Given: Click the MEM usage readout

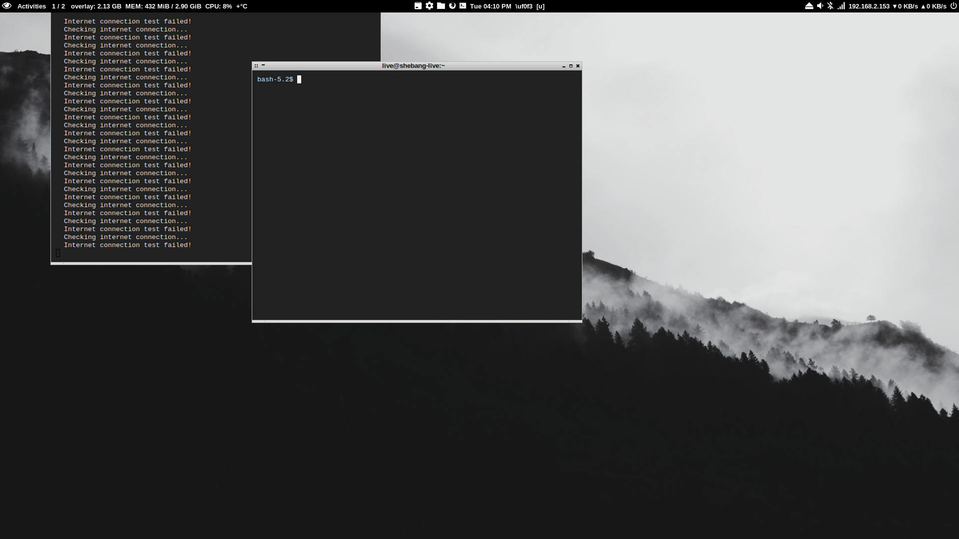Looking at the screenshot, I should 163,6.
